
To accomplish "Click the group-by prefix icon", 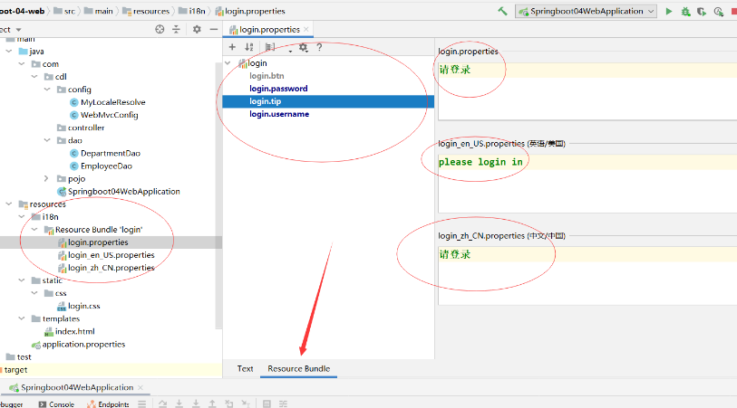I will click(270, 47).
